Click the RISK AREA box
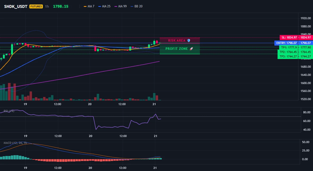The width and height of the screenshot is (313, 171). click(x=180, y=40)
